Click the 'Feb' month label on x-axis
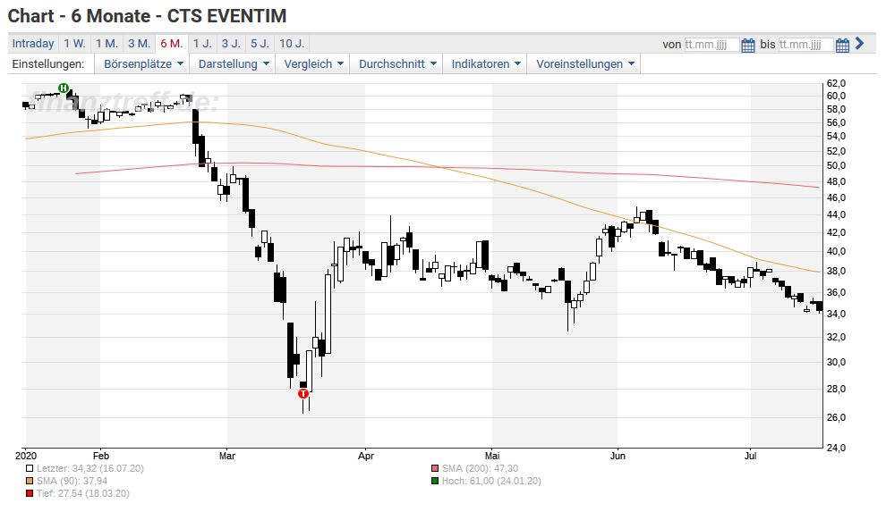This screenshot has height=512, width=886. point(100,456)
